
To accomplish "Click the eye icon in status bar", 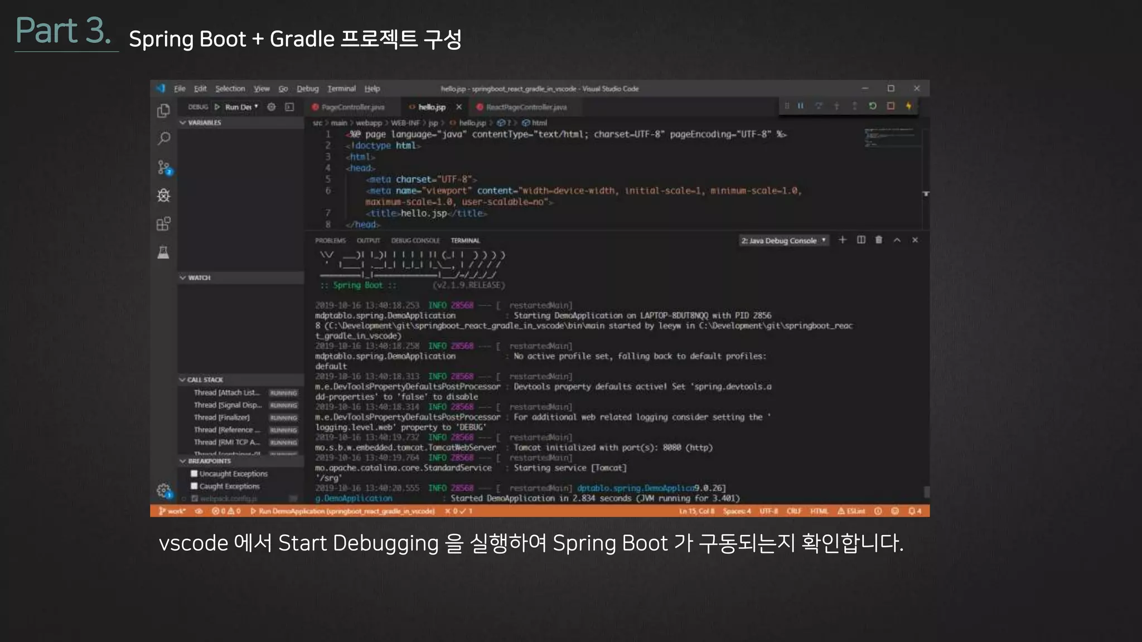I will tap(199, 510).
